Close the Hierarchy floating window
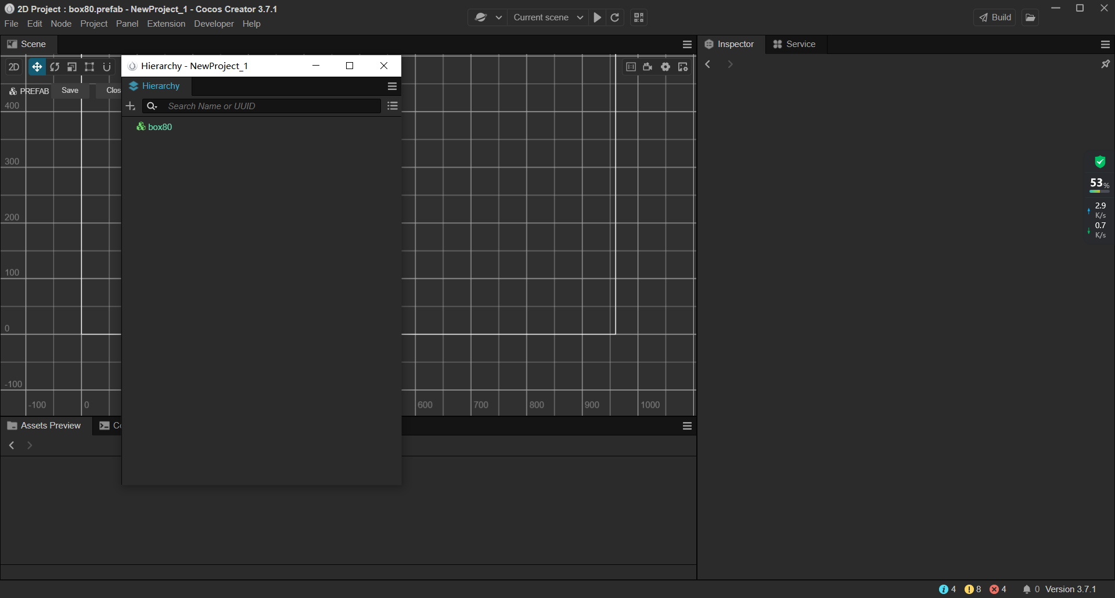Image resolution: width=1115 pixels, height=598 pixels. pyautogui.click(x=384, y=66)
